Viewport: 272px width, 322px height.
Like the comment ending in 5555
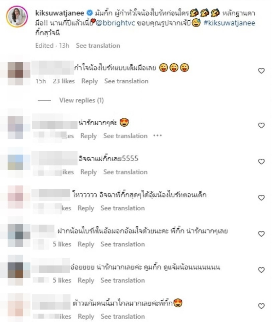pos(261,162)
